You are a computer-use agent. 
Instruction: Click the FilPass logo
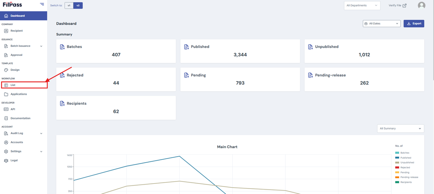tap(12, 5)
